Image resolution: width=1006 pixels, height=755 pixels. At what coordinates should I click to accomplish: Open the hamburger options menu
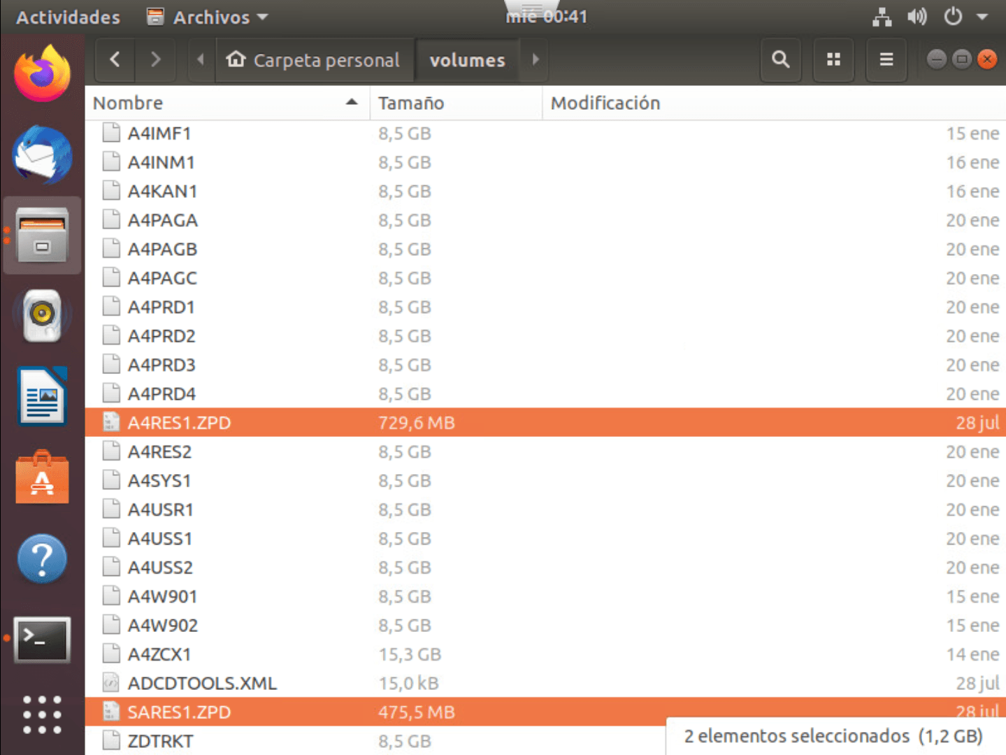point(886,60)
